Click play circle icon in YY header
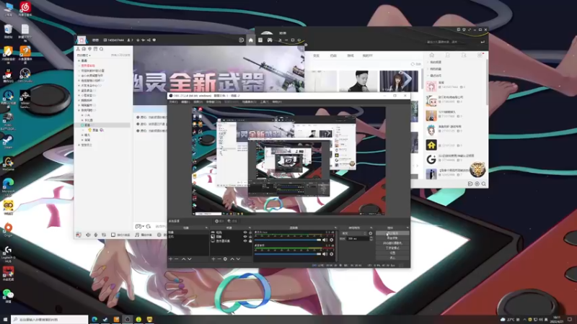The height and width of the screenshot is (324, 577). pyautogui.click(x=242, y=40)
